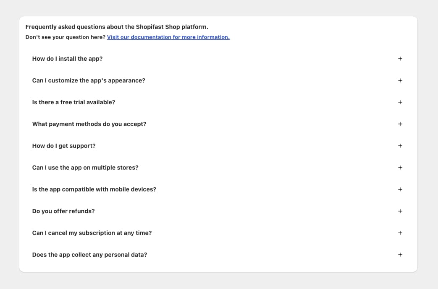Expand "What payment methods do you accept?"
Screen dimensions: 438x289
click(89, 124)
